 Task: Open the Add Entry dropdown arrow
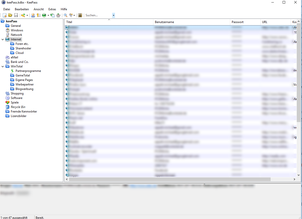tap(27, 15)
